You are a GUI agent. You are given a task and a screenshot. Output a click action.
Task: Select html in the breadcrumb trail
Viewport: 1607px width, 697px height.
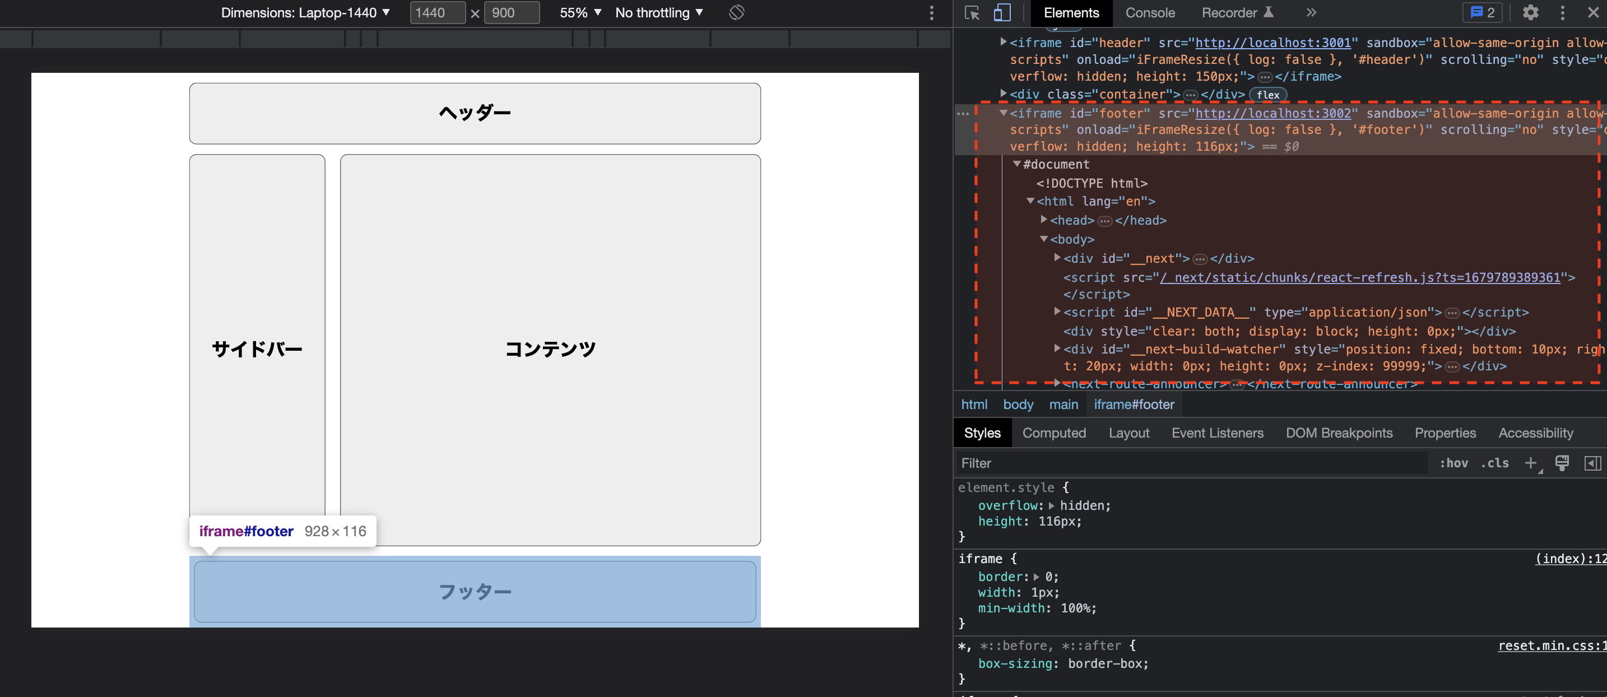tap(974, 405)
